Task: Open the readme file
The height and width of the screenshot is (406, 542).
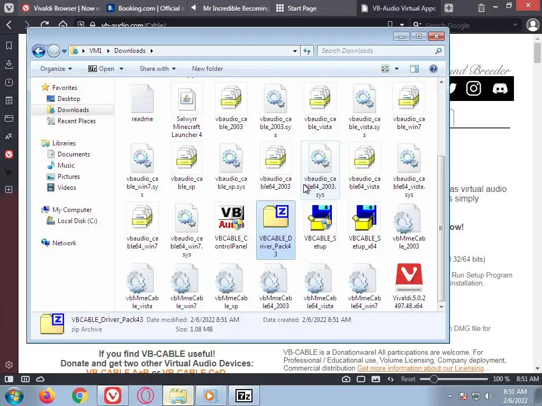Action: (x=142, y=104)
